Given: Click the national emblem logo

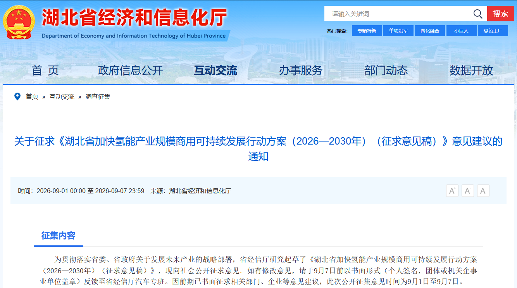Looking at the screenshot, I should click(19, 22).
